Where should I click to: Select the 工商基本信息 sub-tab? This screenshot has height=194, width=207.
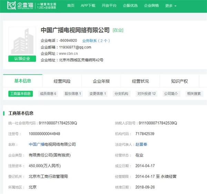tap(21, 94)
